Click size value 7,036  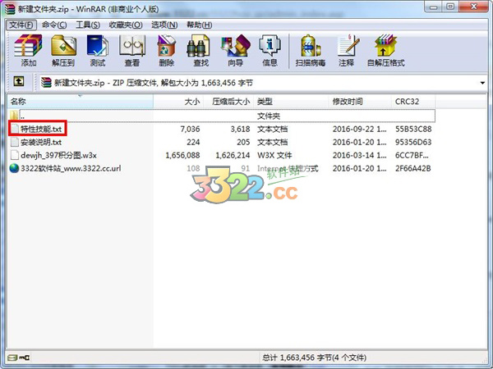190,129
